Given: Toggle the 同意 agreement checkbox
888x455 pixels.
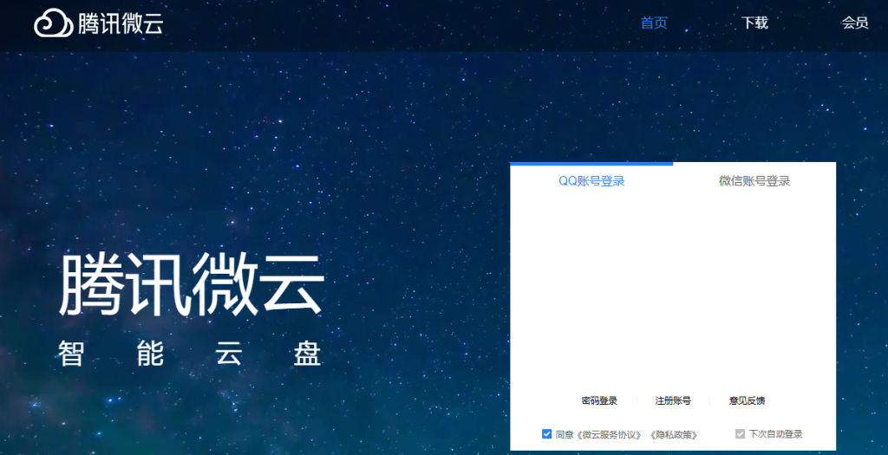Looking at the screenshot, I should 546,434.
